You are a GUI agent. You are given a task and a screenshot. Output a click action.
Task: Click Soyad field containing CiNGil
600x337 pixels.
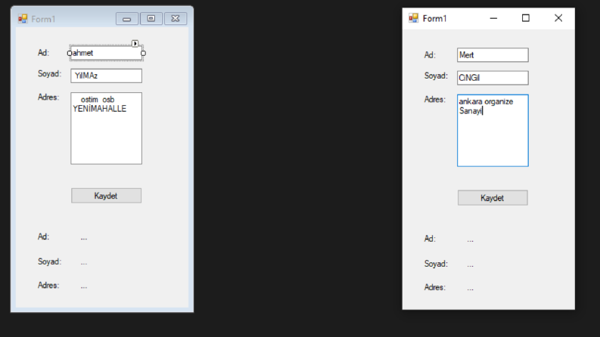[493, 78]
